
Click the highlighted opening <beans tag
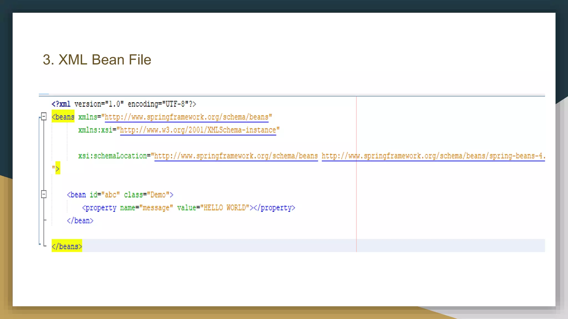coord(63,117)
